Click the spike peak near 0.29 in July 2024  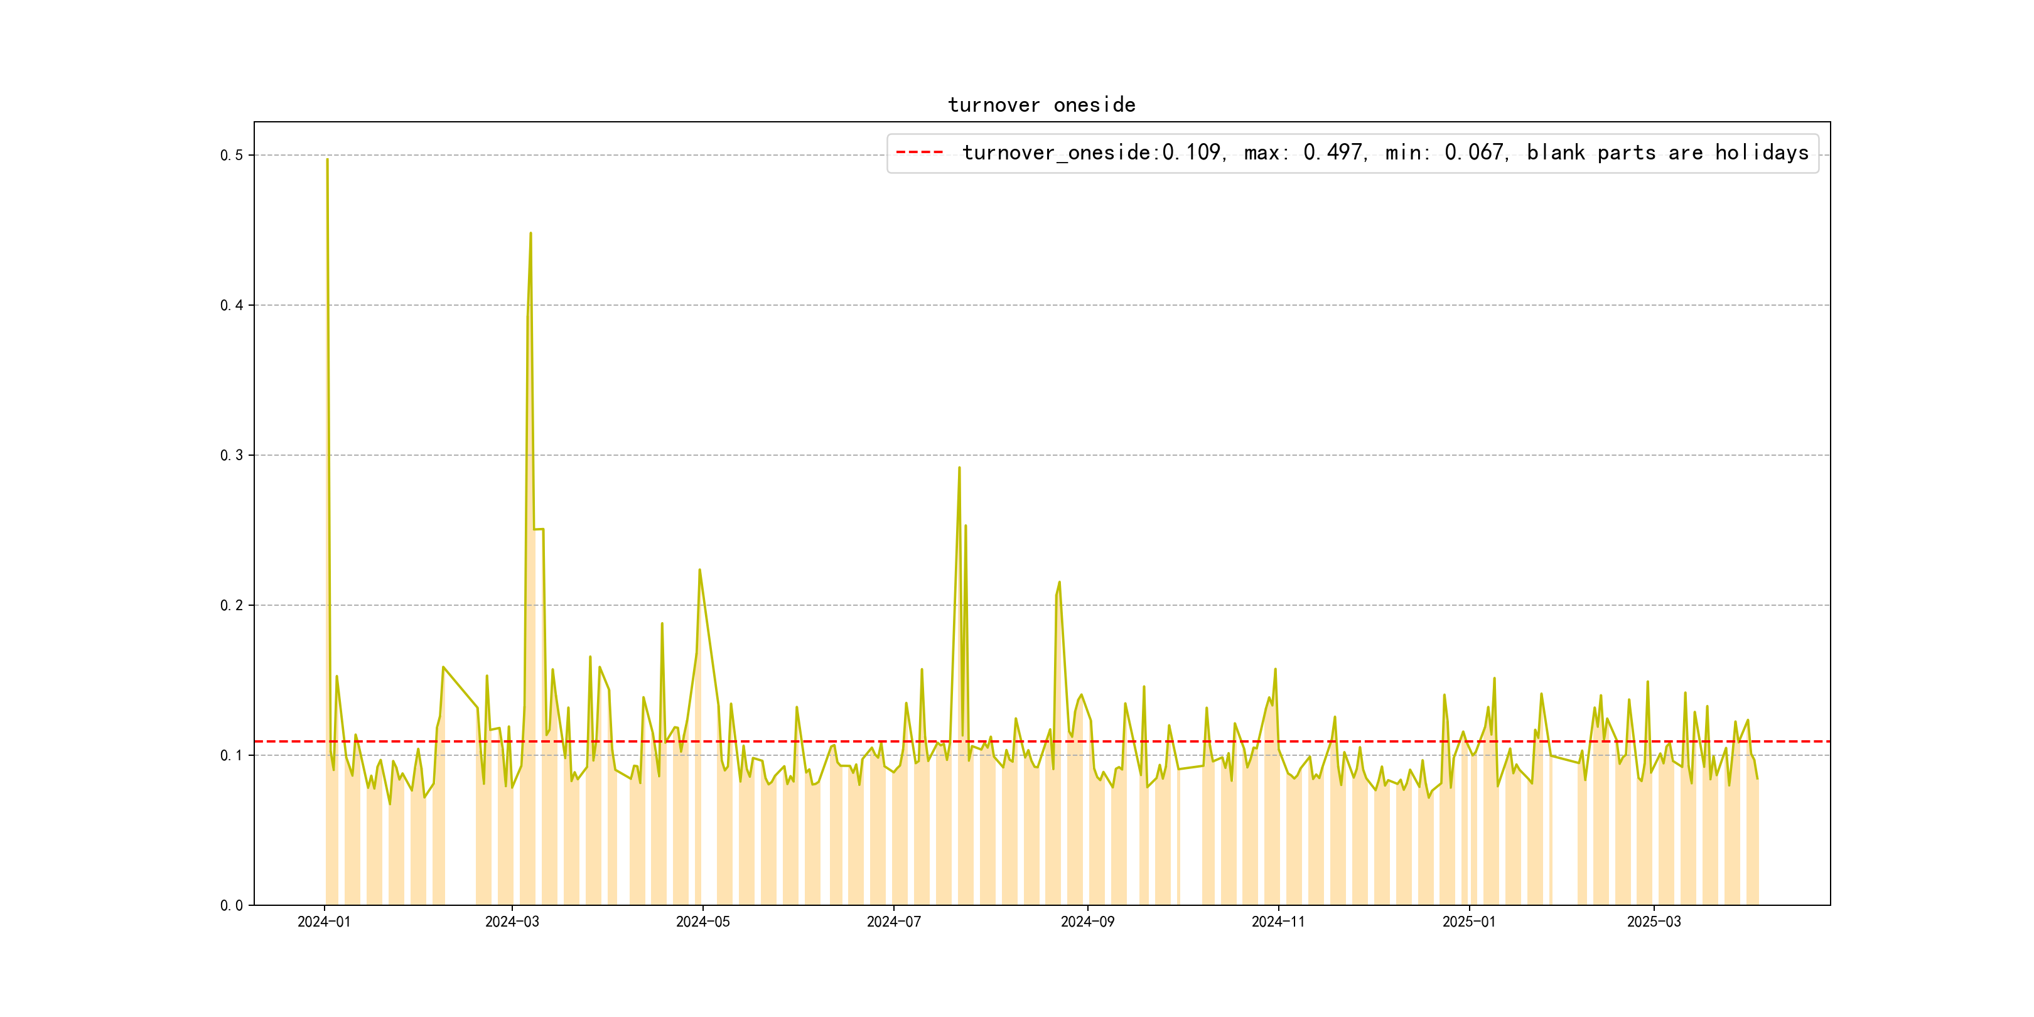959,468
